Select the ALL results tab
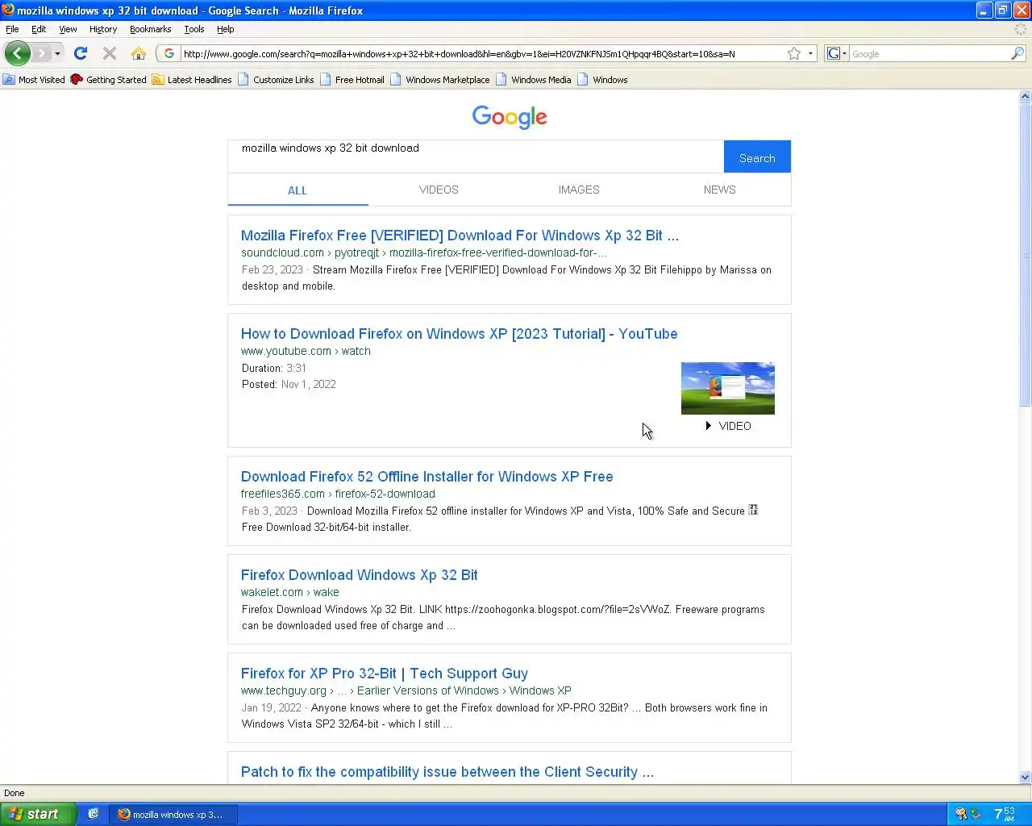The width and height of the screenshot is (1032, 826). tap(298, 190)
